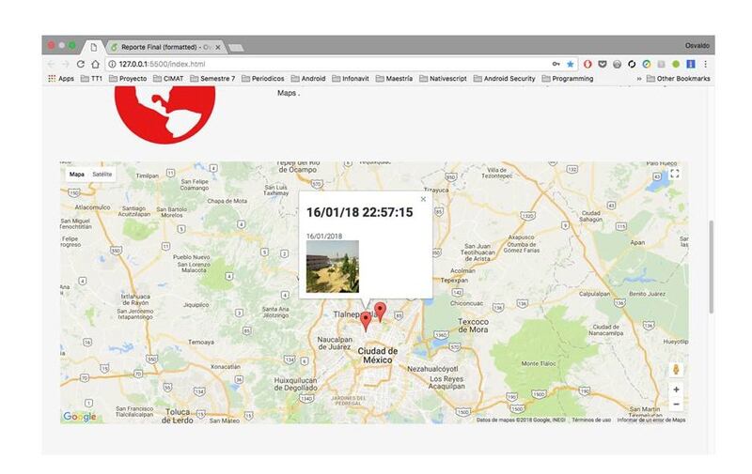Open the photo thumbnail in info window
This screenshot has width=752, height=474.
pyautogui.click(x=333, y=267)
